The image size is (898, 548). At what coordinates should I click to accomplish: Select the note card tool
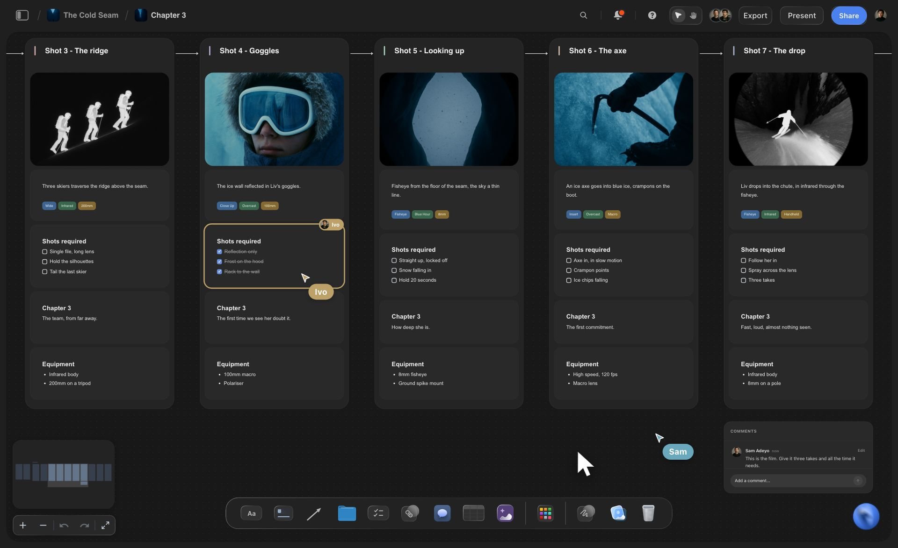click(x=283, y=513)
